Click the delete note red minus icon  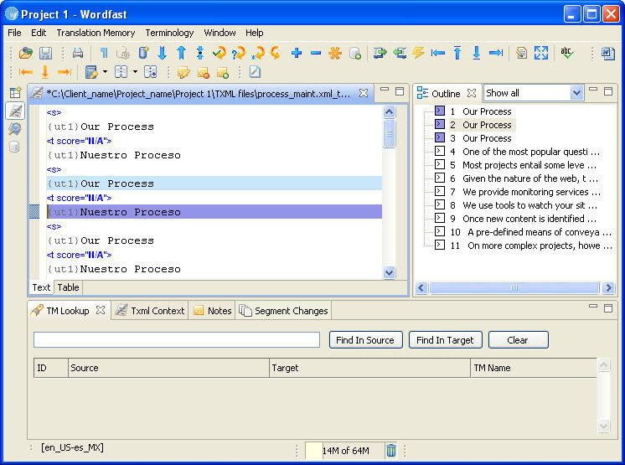point(203,72)
